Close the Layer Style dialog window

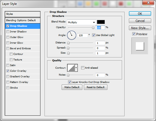tap(148, 3)
